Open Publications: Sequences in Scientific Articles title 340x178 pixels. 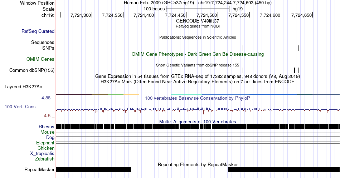tap(198, 37)
